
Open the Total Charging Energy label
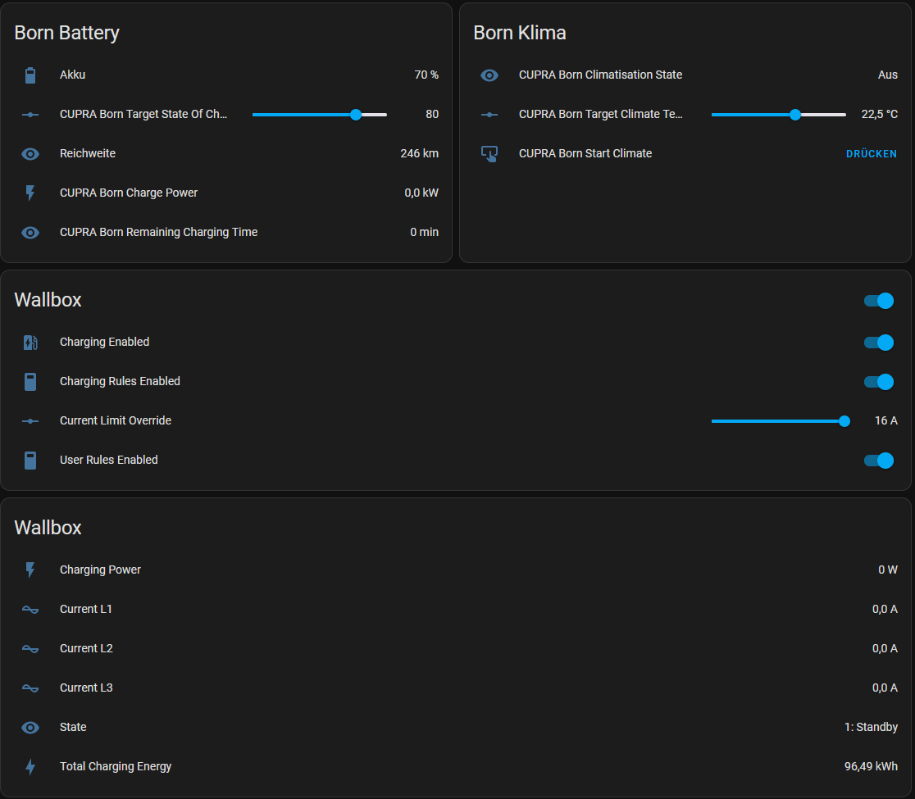coord(116,767)
